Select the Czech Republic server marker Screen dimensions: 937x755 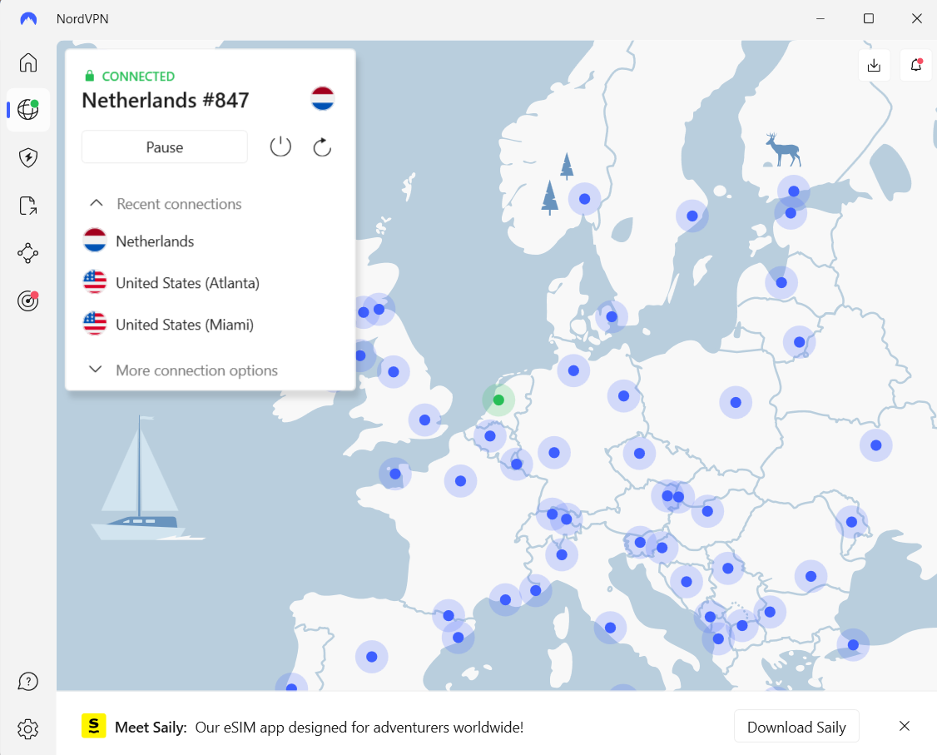pos(639,453)
